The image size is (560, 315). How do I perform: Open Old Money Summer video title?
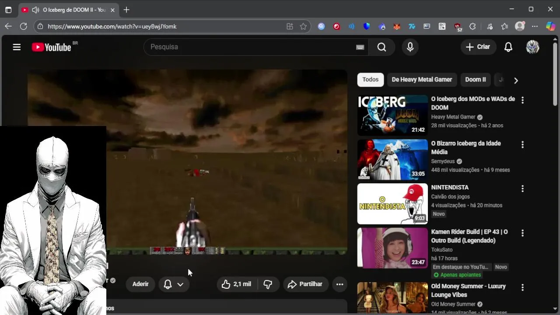click(468, 290)
